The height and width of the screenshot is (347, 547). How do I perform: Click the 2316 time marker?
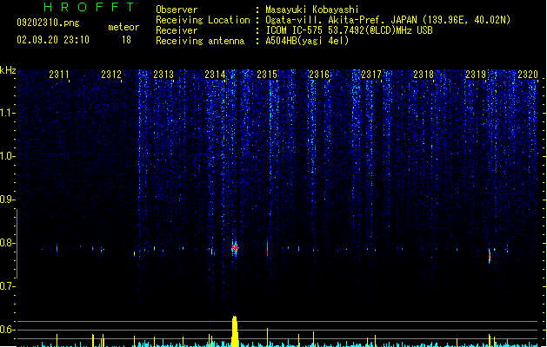[319, 75]
